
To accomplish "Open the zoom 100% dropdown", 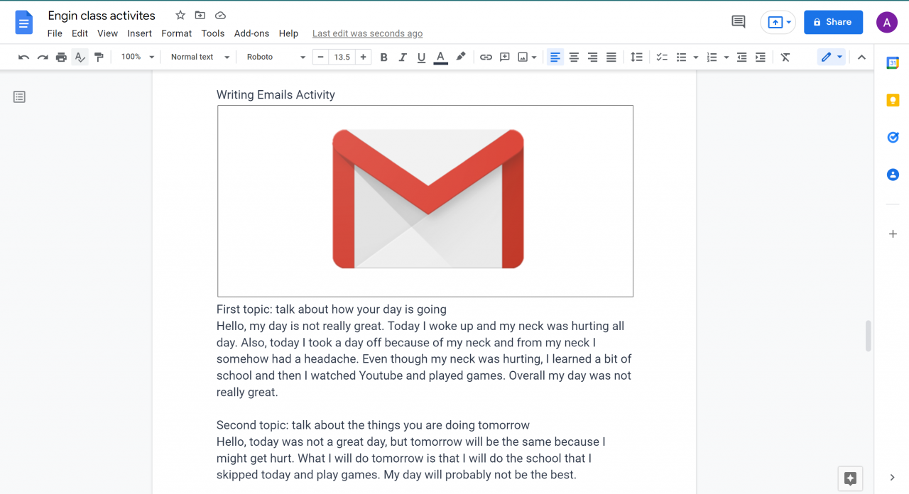I will [137, 57].
